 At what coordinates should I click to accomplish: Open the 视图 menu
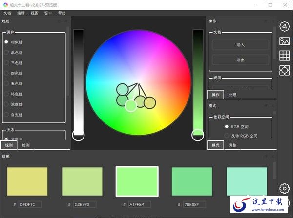point(34,13)
